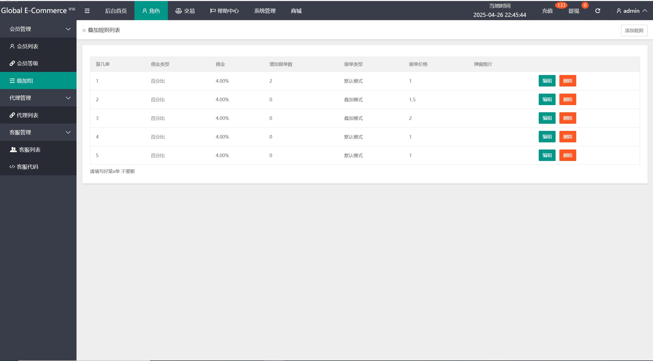
Task: Click the 添加规则 button
Action: 634,31
